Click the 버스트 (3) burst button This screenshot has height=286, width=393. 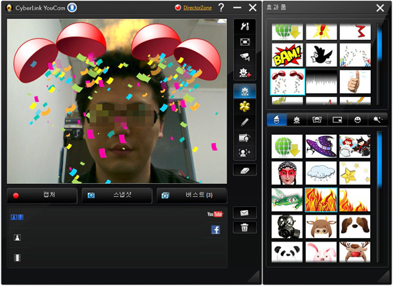[191, 195]
